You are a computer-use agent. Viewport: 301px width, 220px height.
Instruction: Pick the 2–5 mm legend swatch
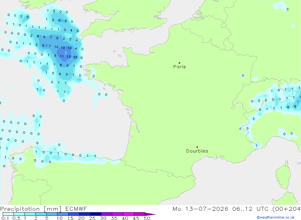click(x=41, y=214)
